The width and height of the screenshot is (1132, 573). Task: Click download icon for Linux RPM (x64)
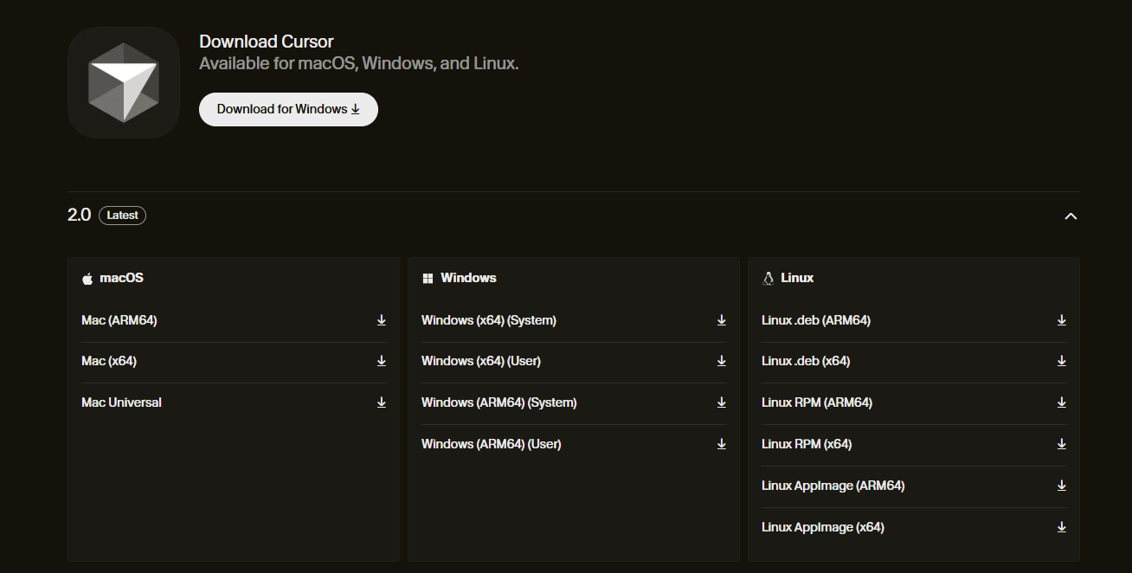tap(1061, 444)
